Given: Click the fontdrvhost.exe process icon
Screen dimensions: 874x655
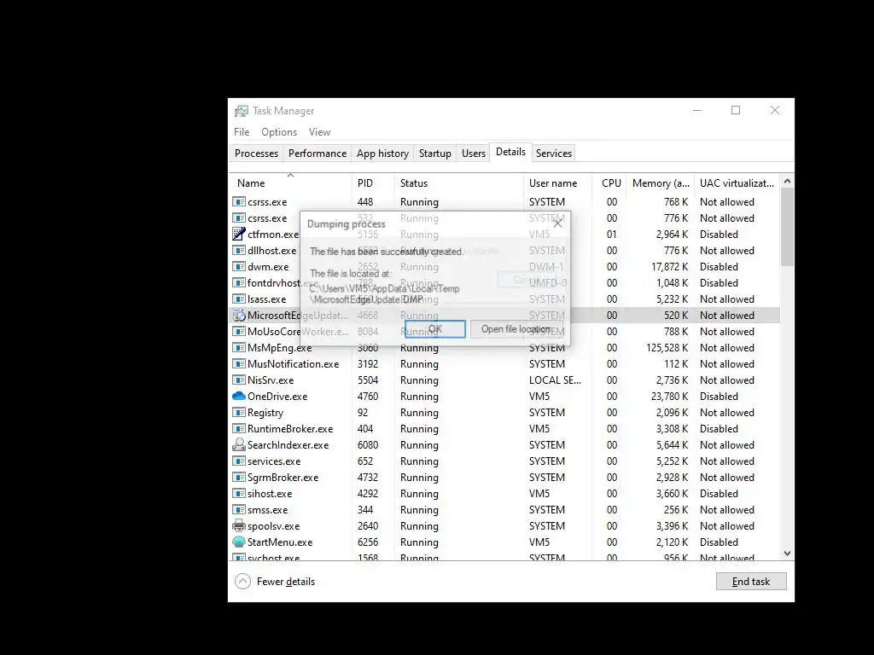Looking at the screenshot, I should click(239, 282).
